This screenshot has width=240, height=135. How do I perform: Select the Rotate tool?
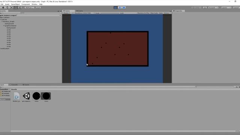coord(7,7)
